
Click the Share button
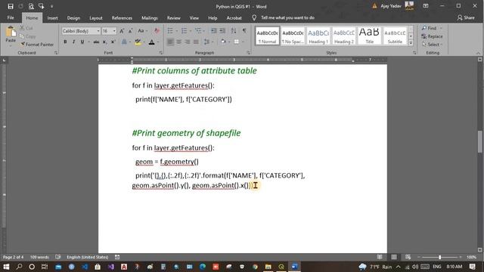point(466,17)
